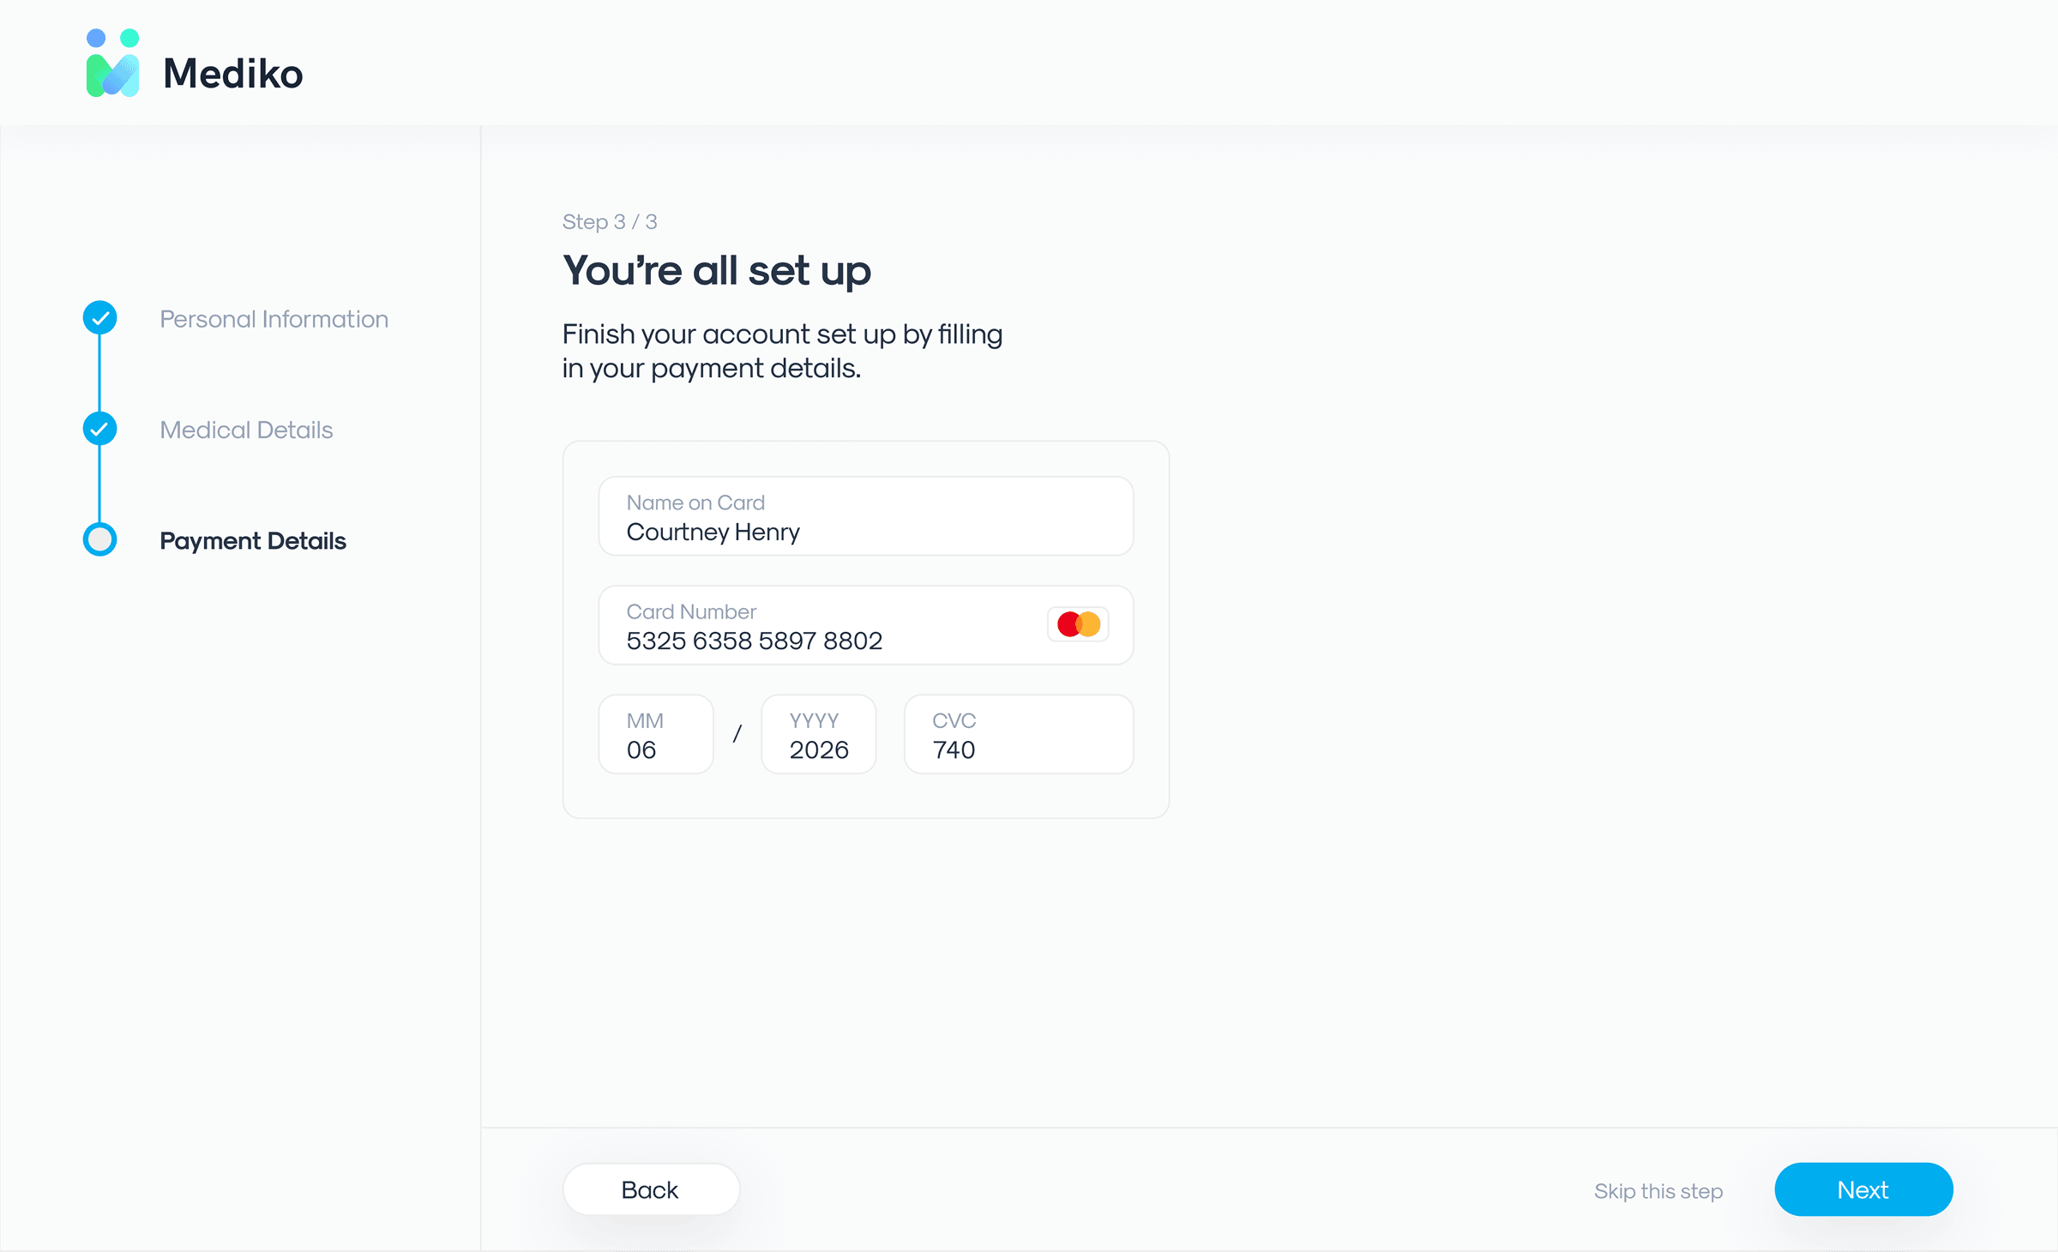
Task: Select the current Payment Details step
Action: tap(253, 540)
